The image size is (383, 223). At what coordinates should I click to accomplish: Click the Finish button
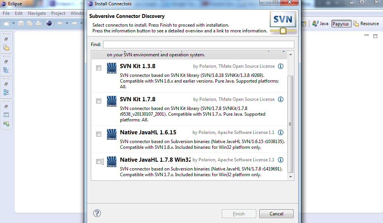[239, 214]
